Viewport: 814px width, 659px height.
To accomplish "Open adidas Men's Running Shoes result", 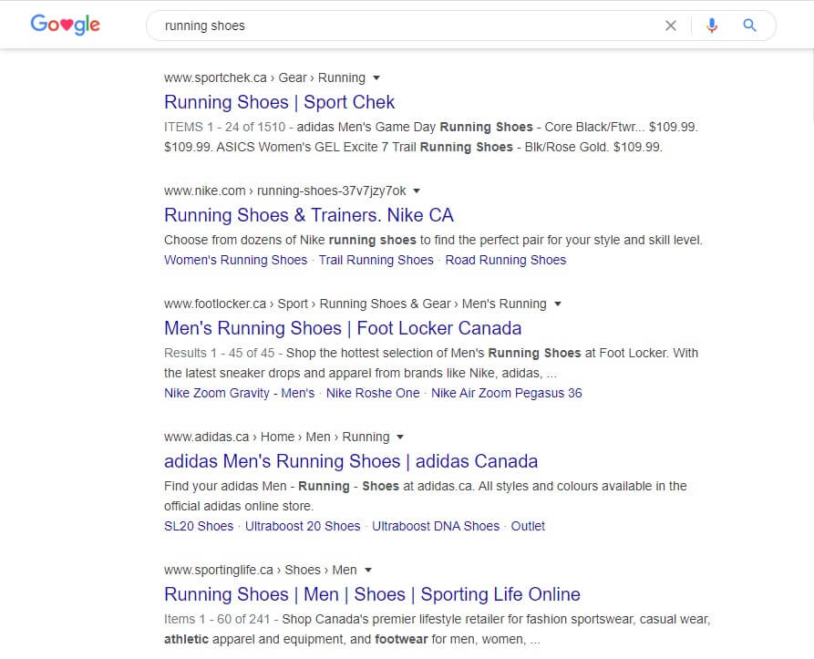I will click(351, 461).
